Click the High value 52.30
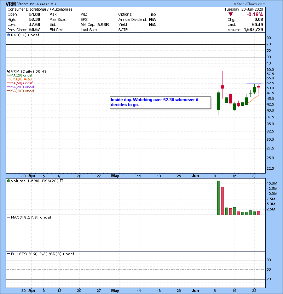 (35, 19)
